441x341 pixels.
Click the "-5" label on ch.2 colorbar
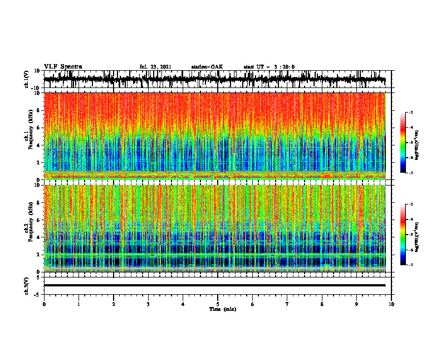tap(410, 235)
